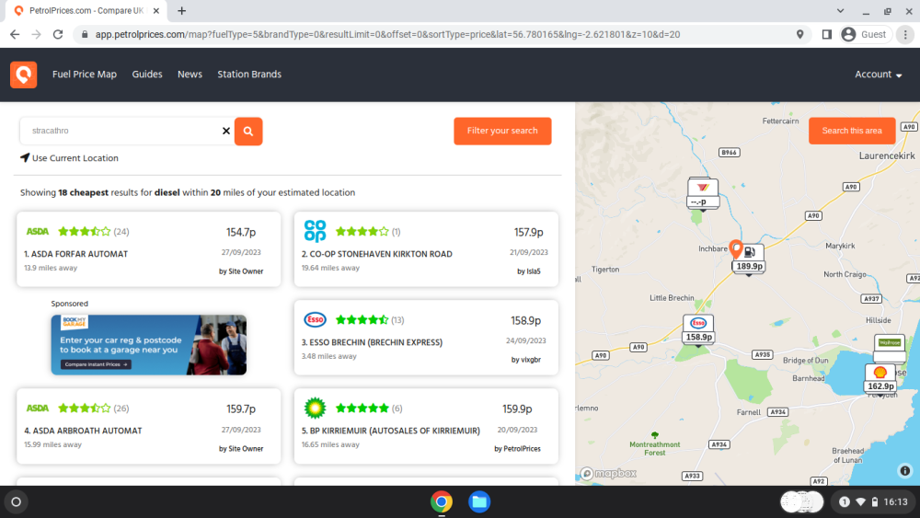This screenshot has height=518, width=920.
Task: Close the PetrolPrices browser tab
Action: [156, 10]
